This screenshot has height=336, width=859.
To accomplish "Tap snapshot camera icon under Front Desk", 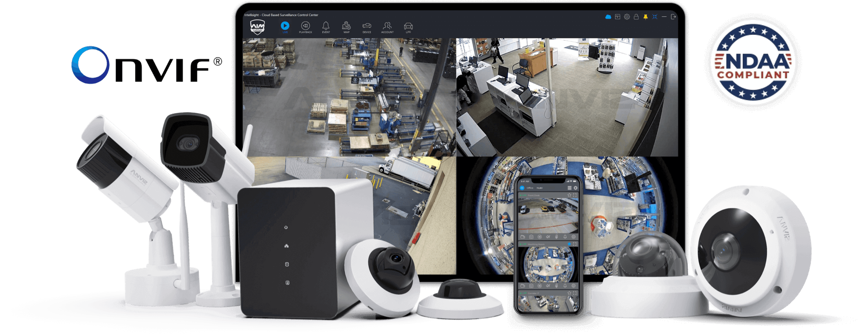I will [531, 237].
